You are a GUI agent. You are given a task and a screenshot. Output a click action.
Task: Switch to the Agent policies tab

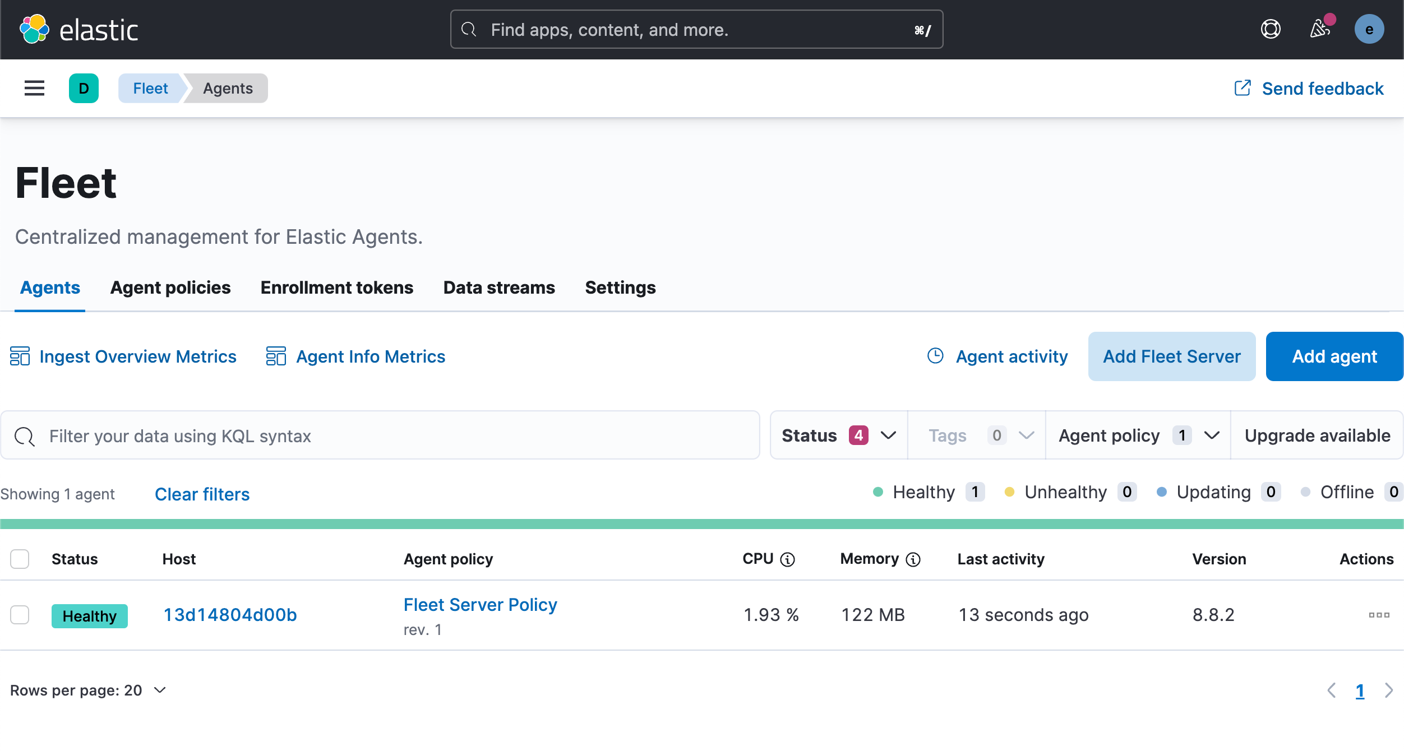170,288
